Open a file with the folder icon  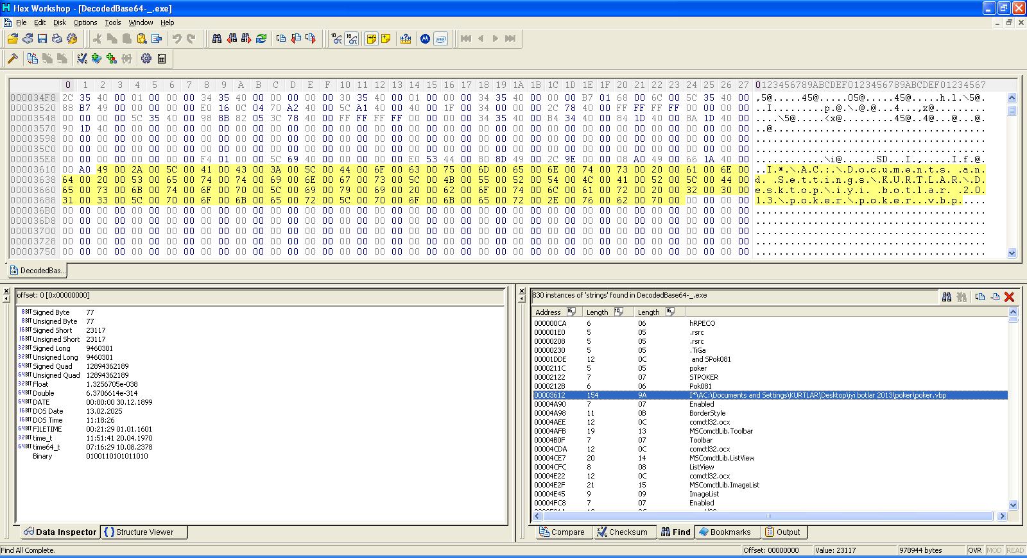point(13,38)
